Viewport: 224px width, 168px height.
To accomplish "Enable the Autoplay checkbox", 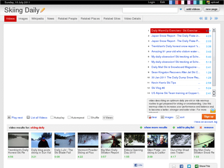I will 52,117.
